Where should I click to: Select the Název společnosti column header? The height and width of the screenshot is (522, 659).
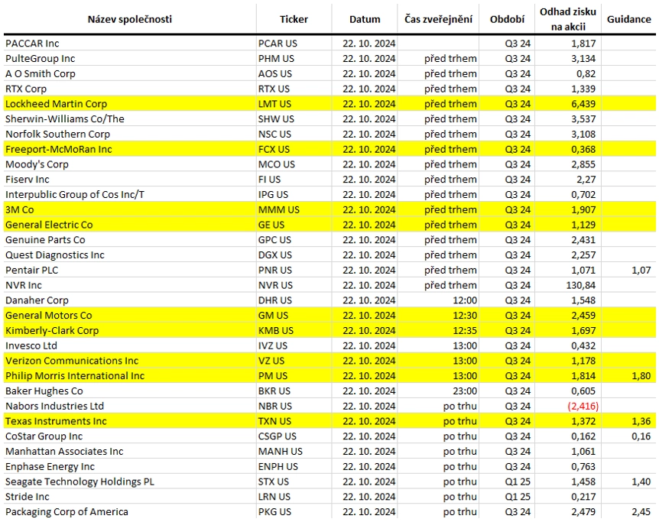[129, 19]
